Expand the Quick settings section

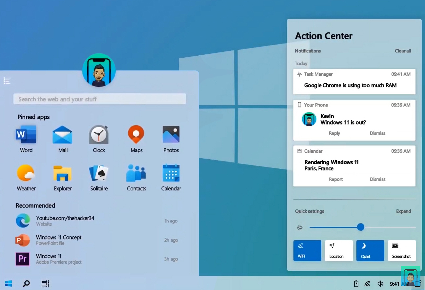pyautogui.click(x=403, y=211)
